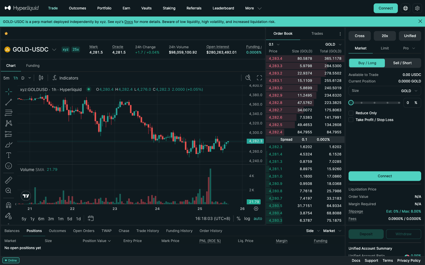Viewport: 425px width, 265px height.
Task: Open the language globe icon
Action: coord(406,8)
